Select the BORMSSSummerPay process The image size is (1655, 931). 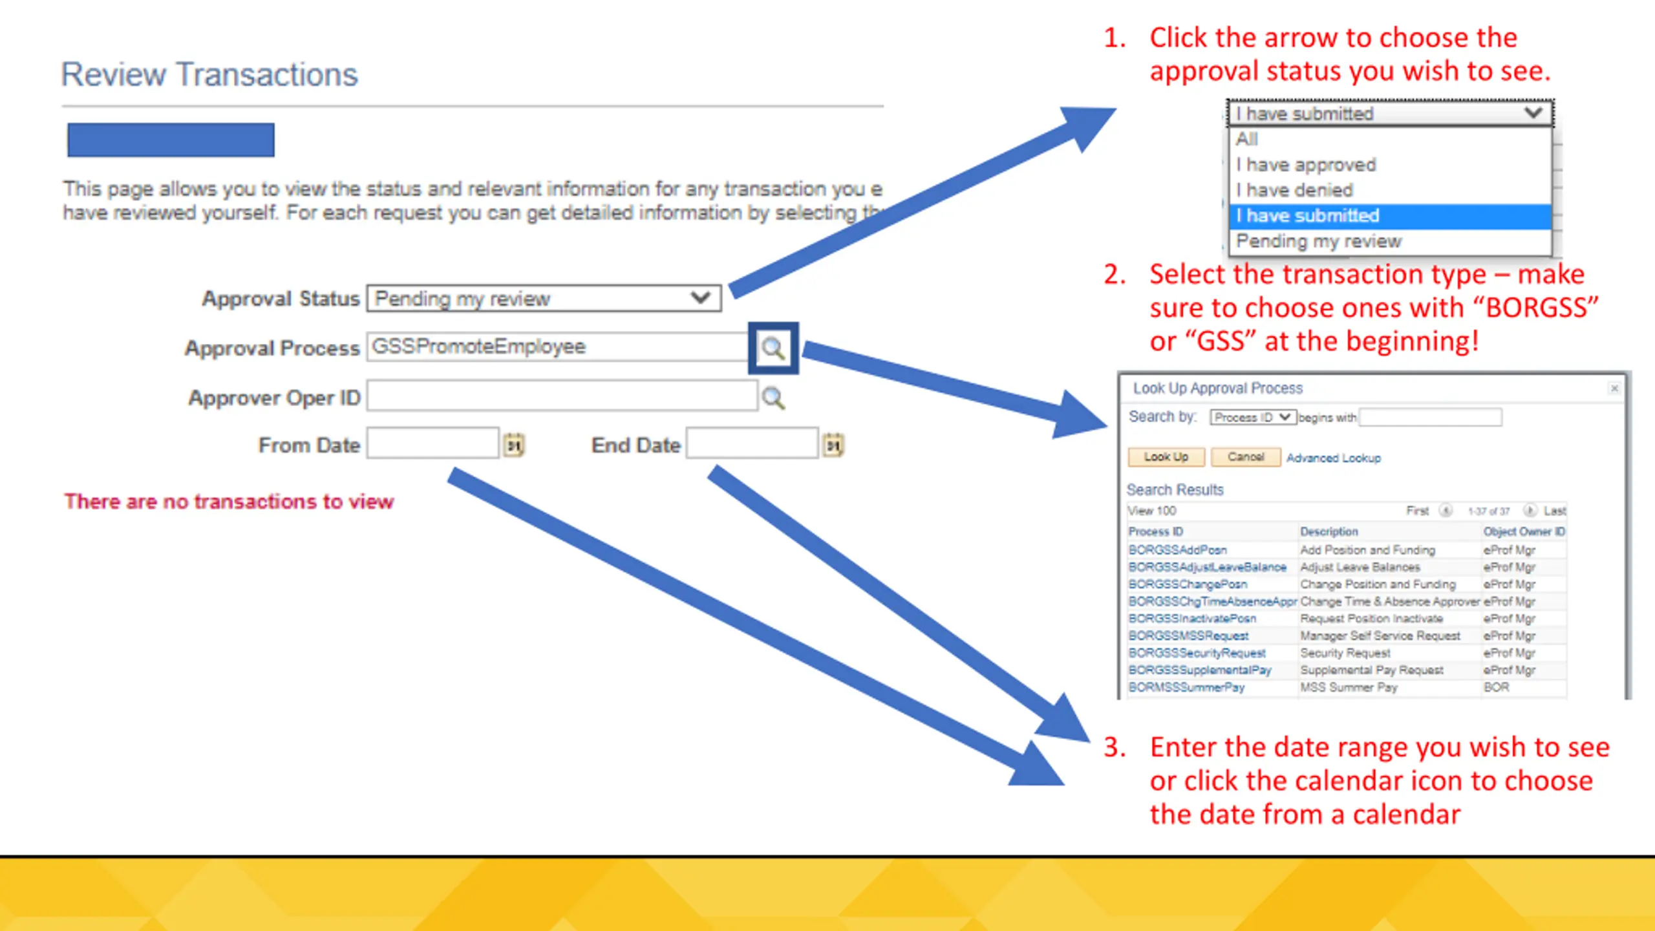click(1186, 687)
